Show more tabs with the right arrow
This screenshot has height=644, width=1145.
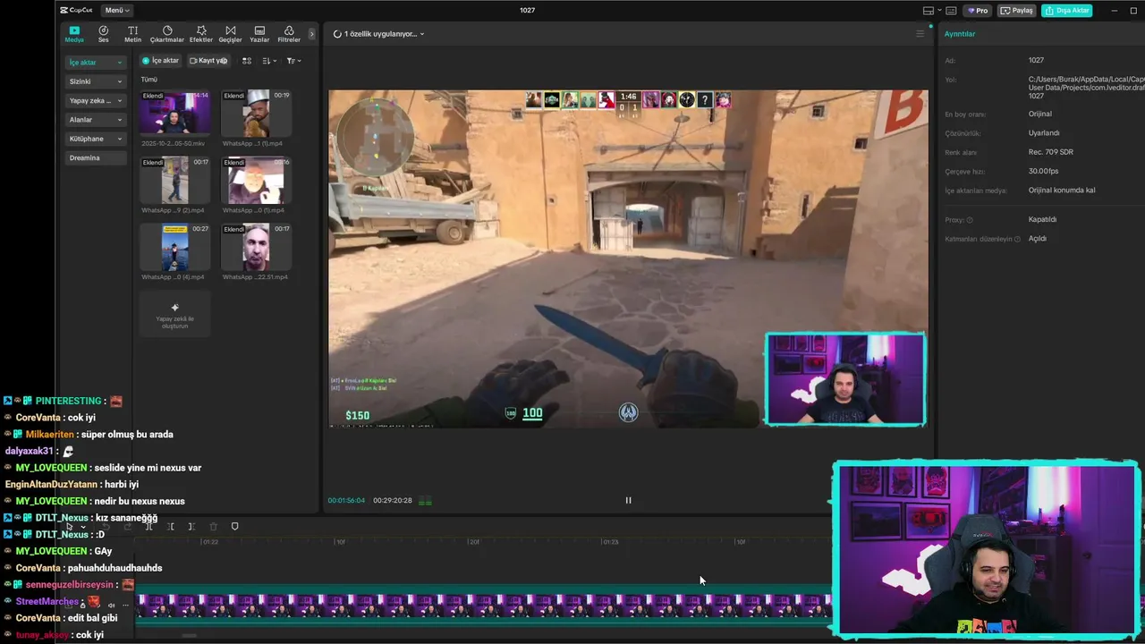pyautogui.click(x=311, y=34)
